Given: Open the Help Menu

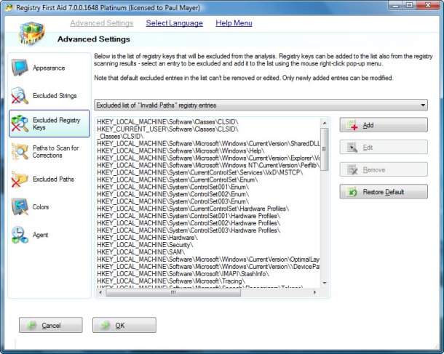Looking at the screenshot, I should 234,23.
